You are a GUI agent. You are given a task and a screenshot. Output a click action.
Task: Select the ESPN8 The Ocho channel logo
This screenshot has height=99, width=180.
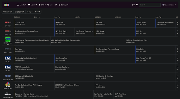[8, 39]
